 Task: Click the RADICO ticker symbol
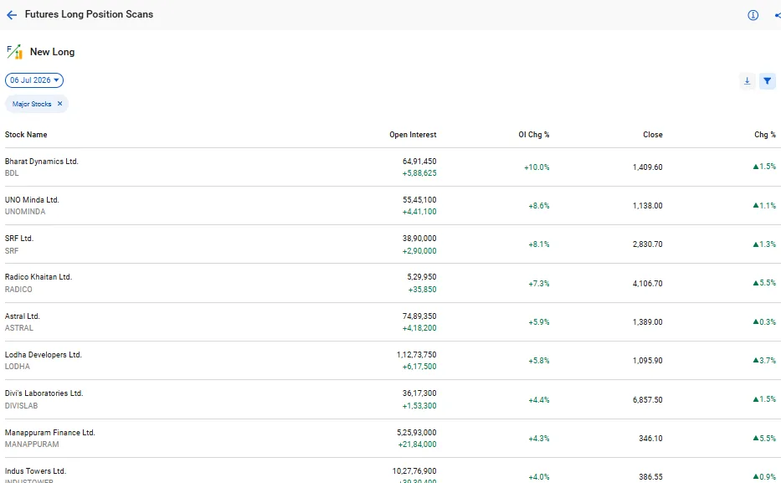(18, 290)
